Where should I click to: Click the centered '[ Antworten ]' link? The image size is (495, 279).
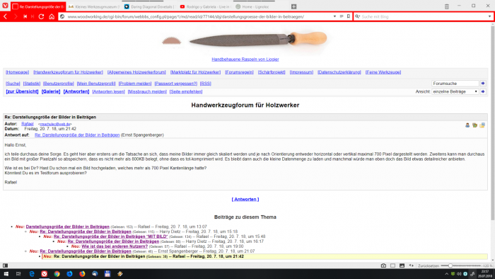click(245, 200)
